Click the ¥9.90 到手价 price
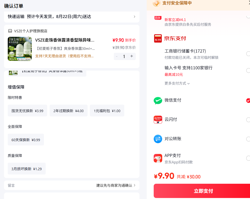 (124, 40)
